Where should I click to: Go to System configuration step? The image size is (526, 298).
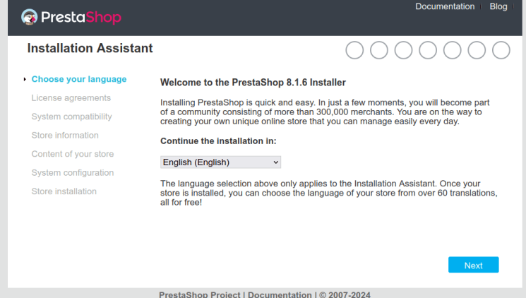(x=73, y=173)
